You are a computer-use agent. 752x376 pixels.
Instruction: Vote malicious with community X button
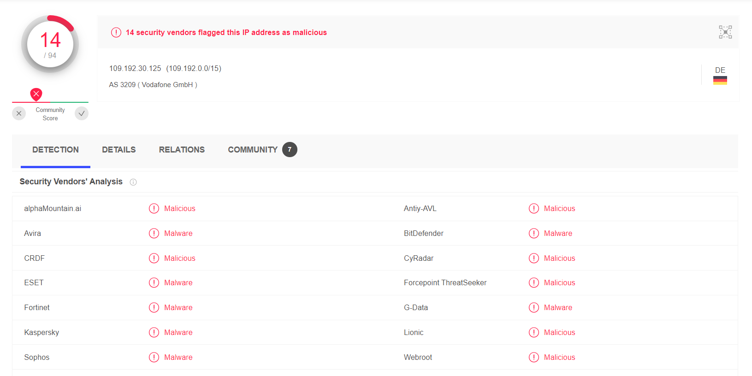19,113
